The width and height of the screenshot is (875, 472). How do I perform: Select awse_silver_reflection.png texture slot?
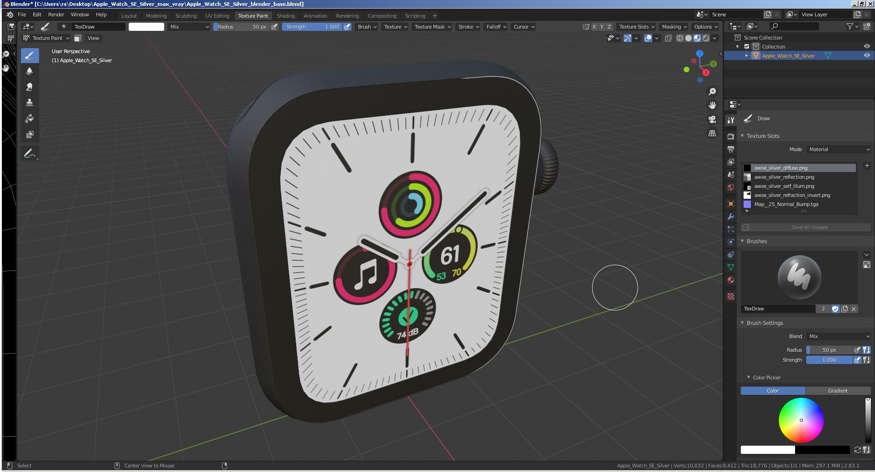[x=799, y=177]
